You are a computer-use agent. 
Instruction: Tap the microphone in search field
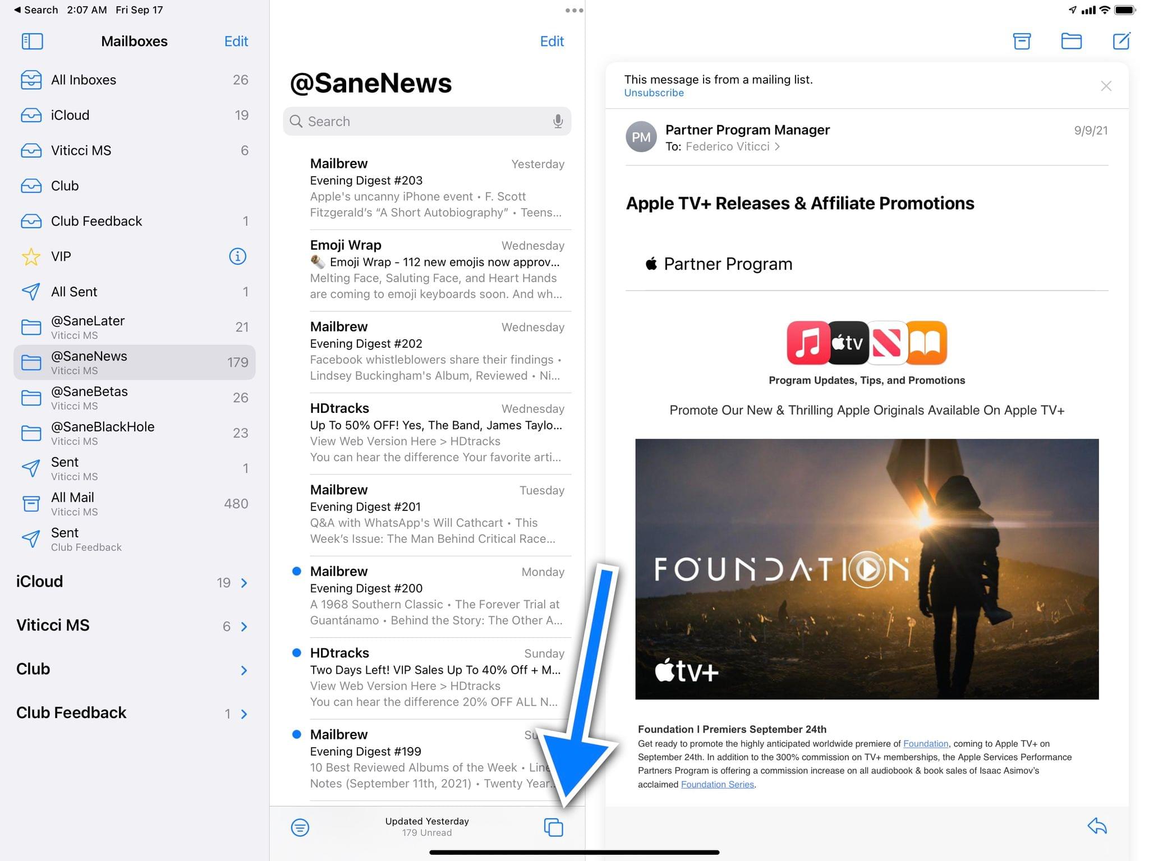(558, 121)
